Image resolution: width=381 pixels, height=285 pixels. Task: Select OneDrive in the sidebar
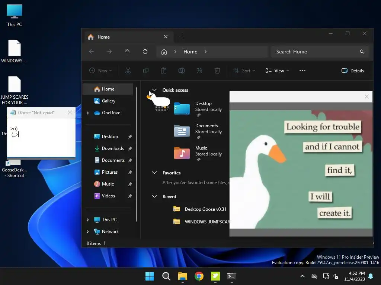108,113
